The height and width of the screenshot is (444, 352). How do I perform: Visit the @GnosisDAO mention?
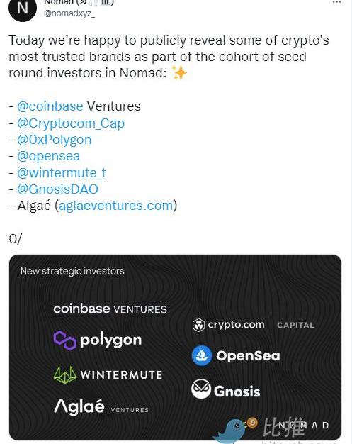click(57, 189)
